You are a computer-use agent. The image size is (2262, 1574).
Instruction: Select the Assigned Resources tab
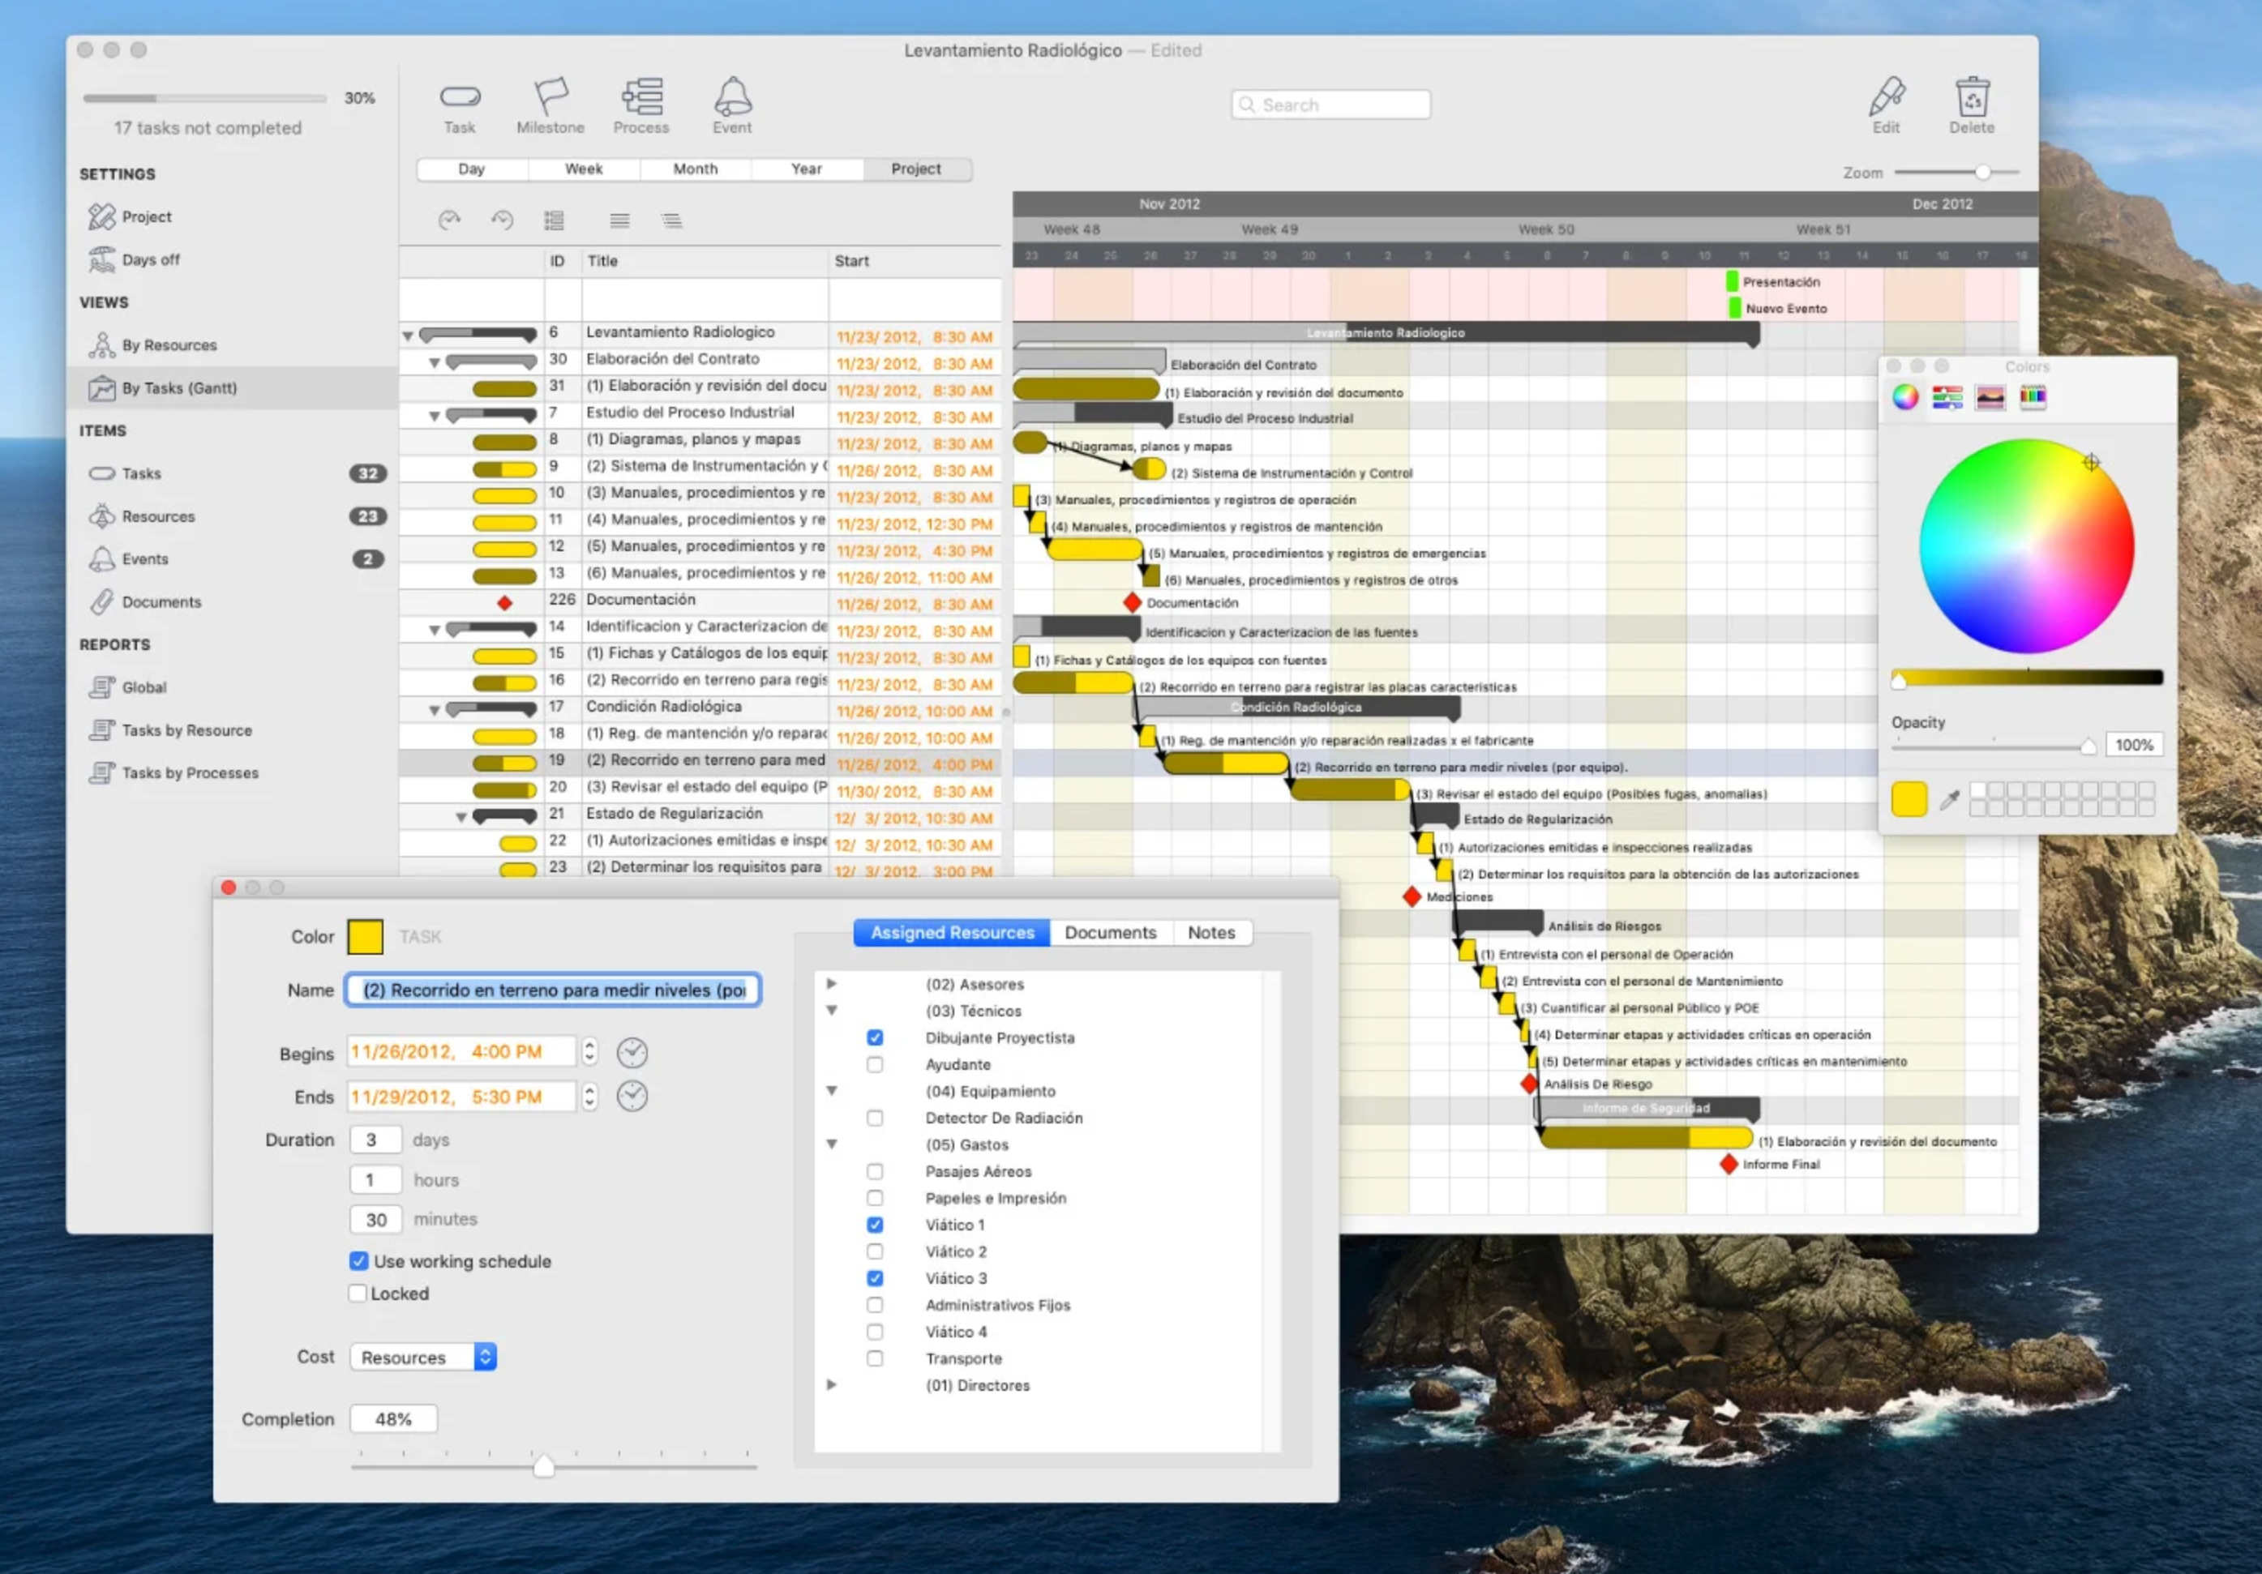[x=952, y=933]
